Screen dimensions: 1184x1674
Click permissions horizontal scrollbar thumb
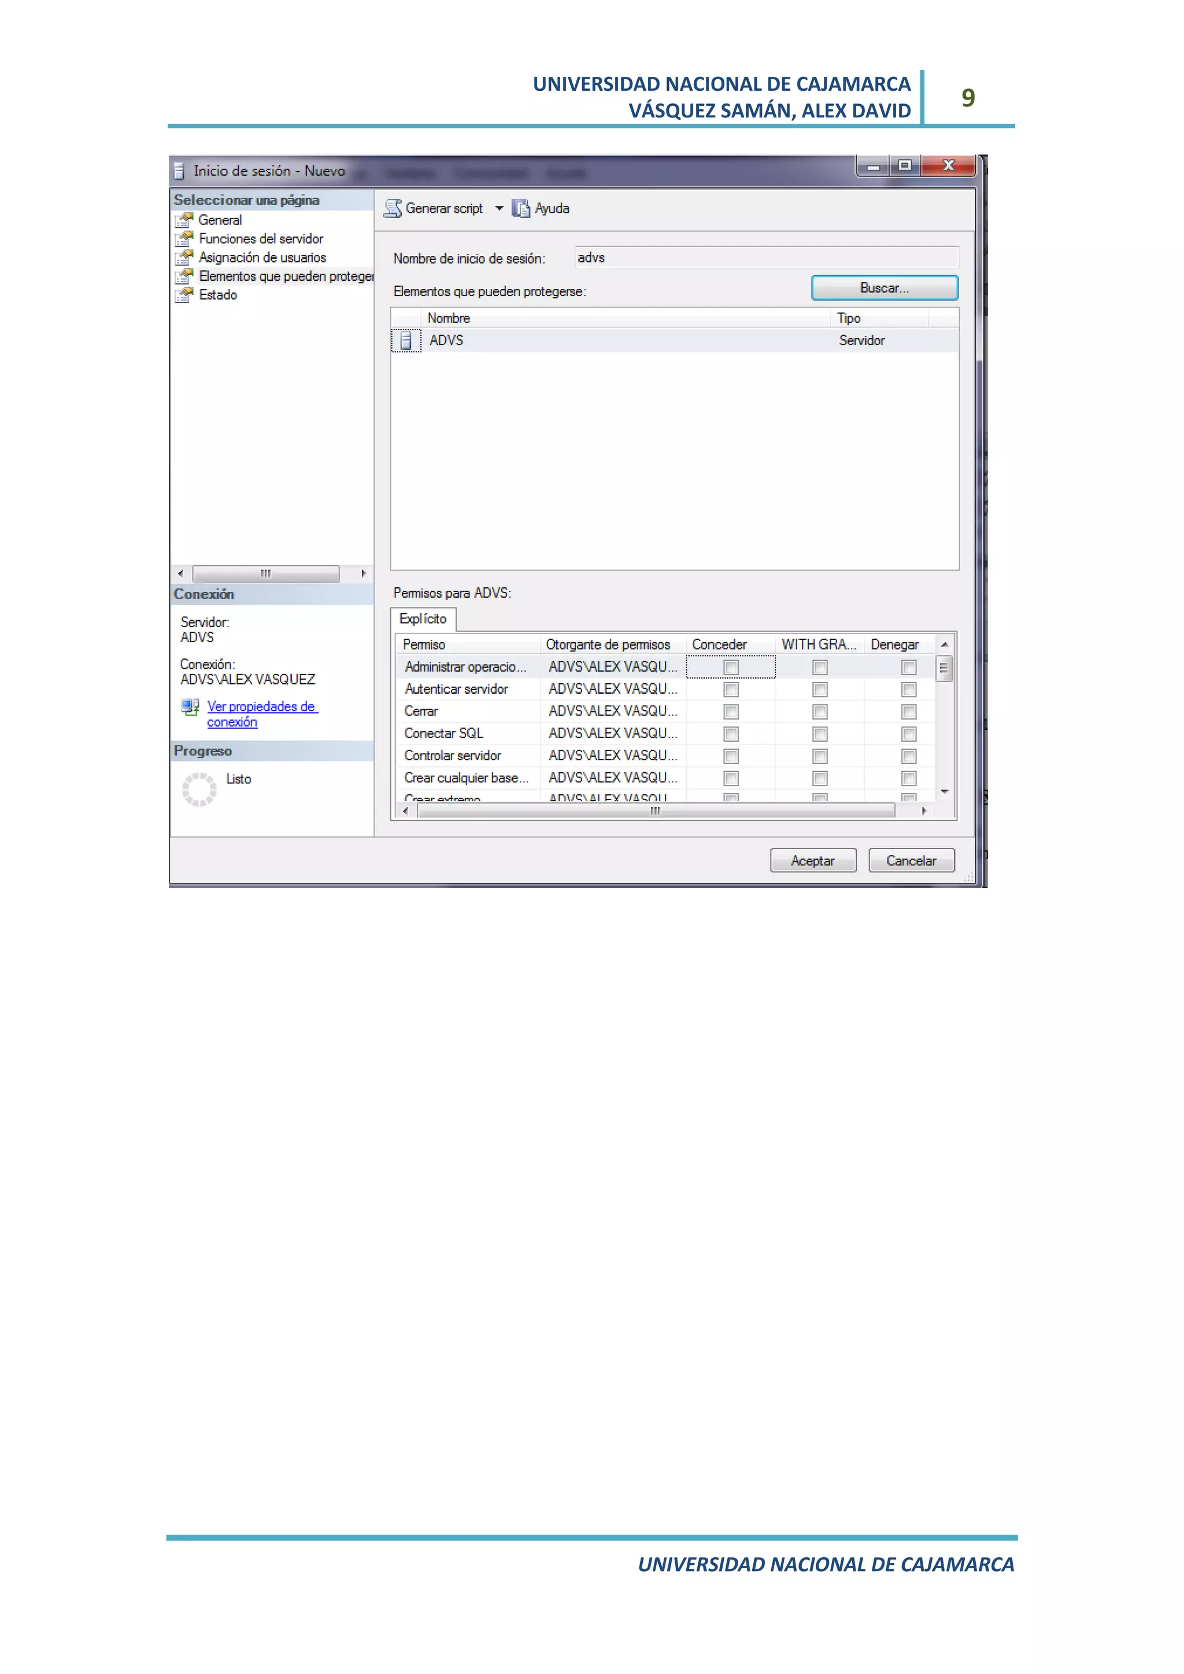(x=654, y=811)
